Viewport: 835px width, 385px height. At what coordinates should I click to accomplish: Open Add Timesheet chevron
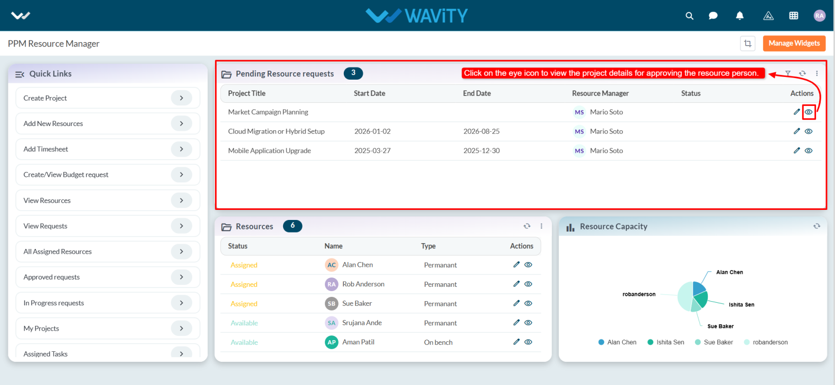point(182,149)
